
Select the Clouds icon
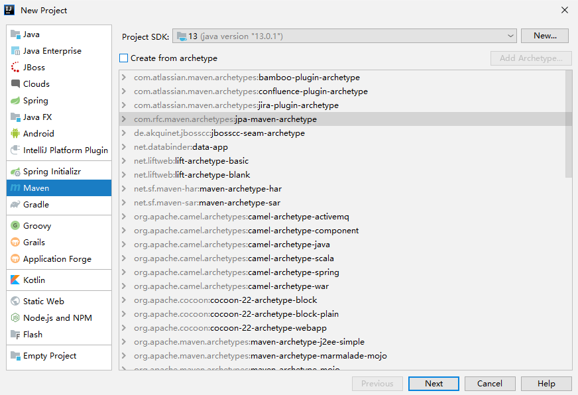point(15,84)
